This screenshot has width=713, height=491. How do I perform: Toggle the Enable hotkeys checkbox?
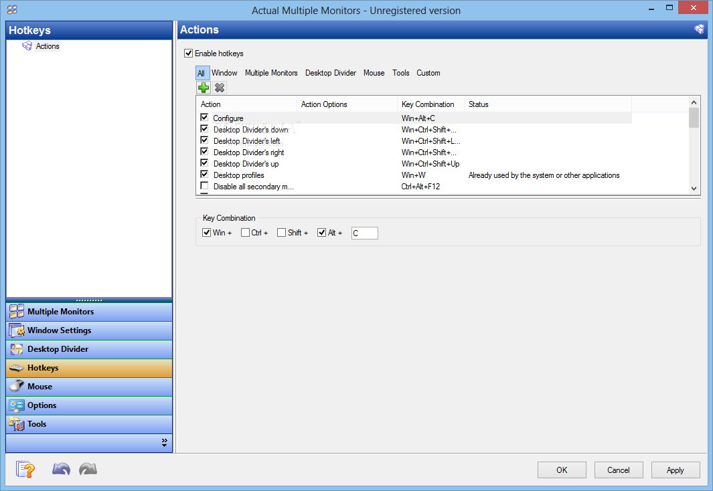(188, 53)
